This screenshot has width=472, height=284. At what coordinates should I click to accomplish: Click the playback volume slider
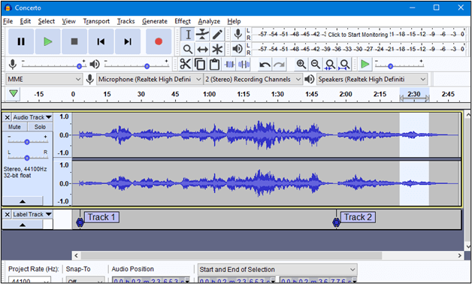point(137,65)
